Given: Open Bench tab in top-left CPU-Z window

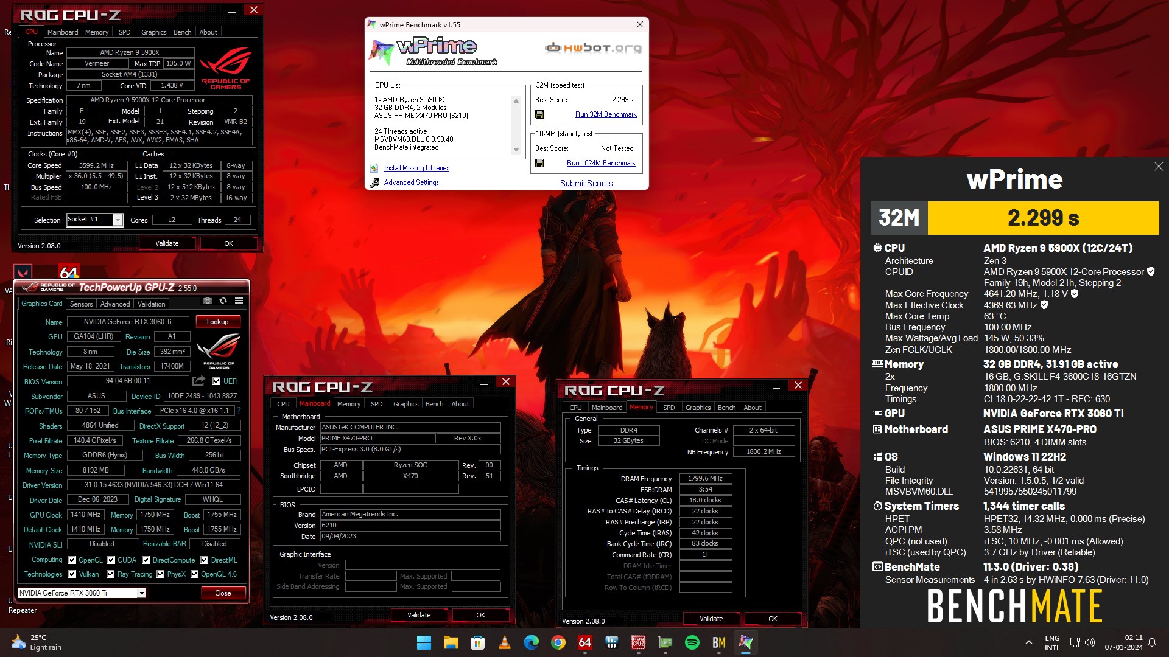Looking at the screenshot, I should click(182, 32).
